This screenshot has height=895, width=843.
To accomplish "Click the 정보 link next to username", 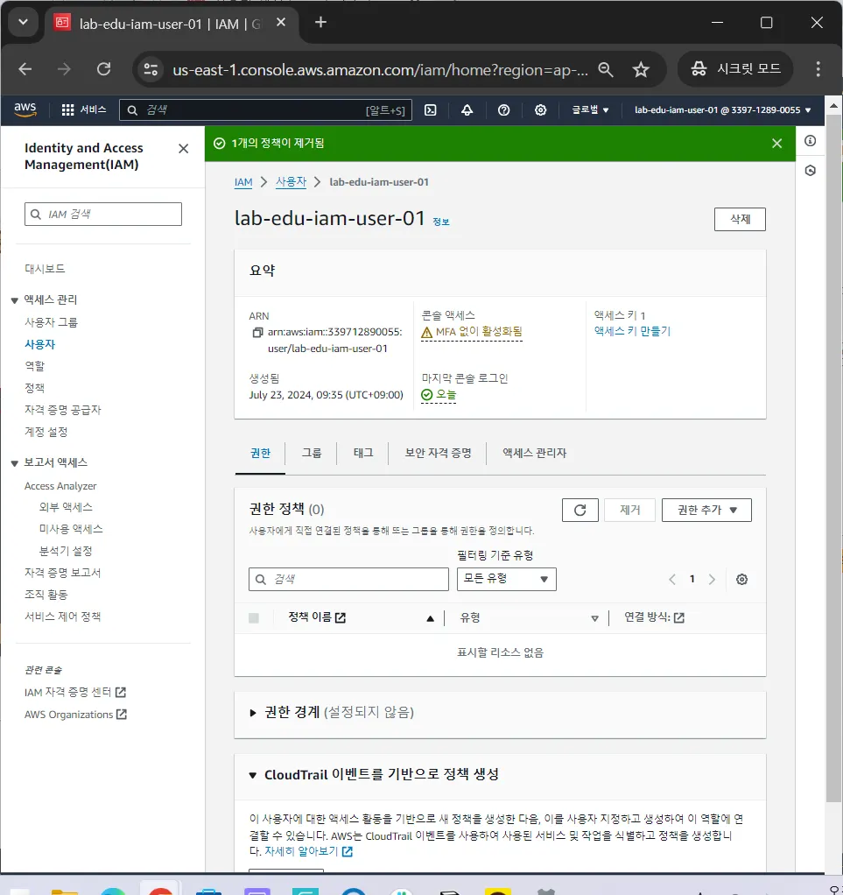I will [x=441, y=222].
